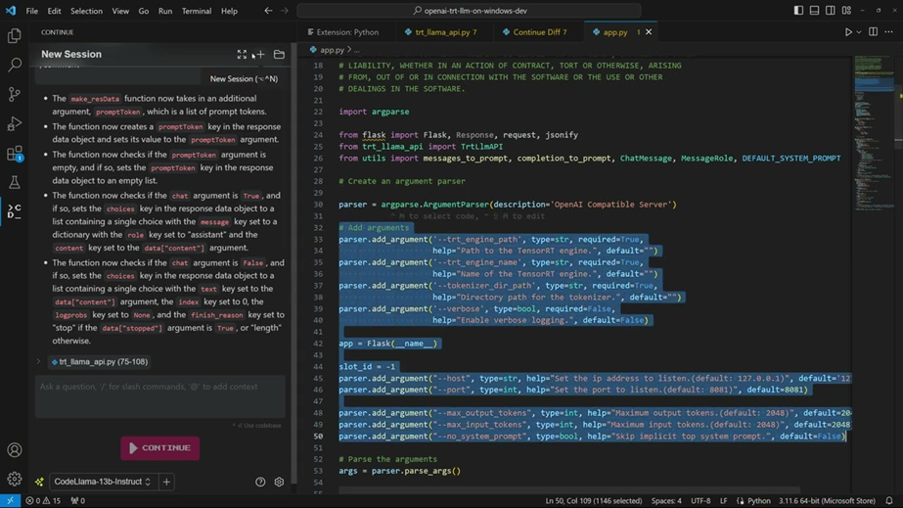903x508 pixels.
Task: Expand Continue panel to full screen
Action: [242, 55]
